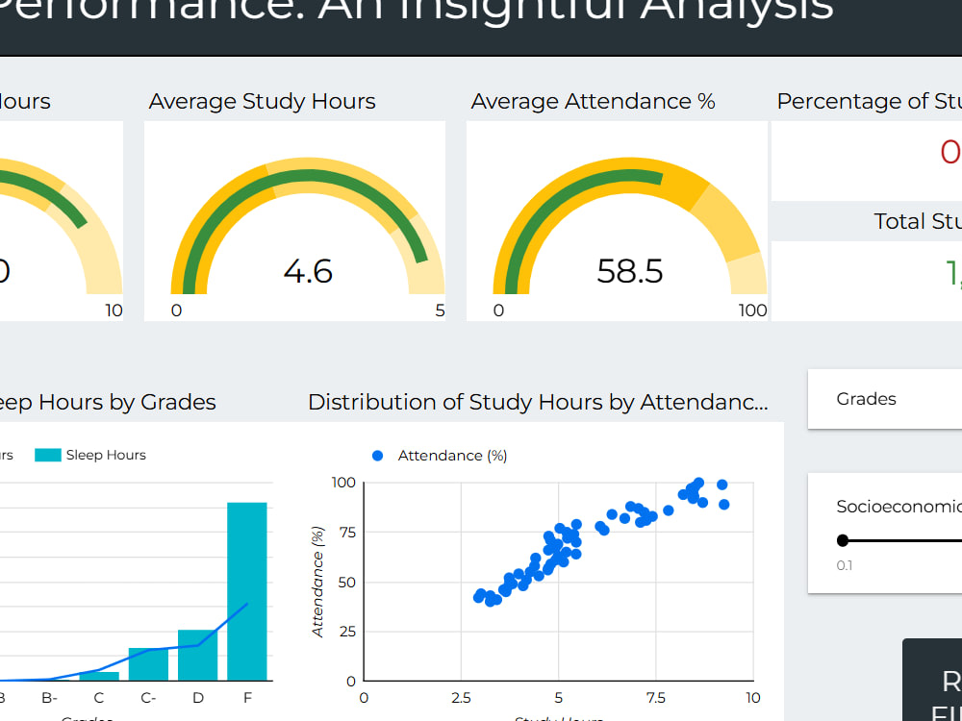Click the Total Students scorecard label

[918, 221]
